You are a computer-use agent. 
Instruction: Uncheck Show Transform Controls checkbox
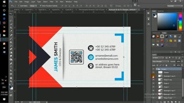coord(41,6)
